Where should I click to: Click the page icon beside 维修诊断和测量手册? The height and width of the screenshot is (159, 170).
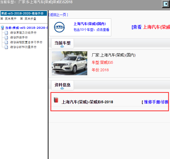click(x=6, y=47)
